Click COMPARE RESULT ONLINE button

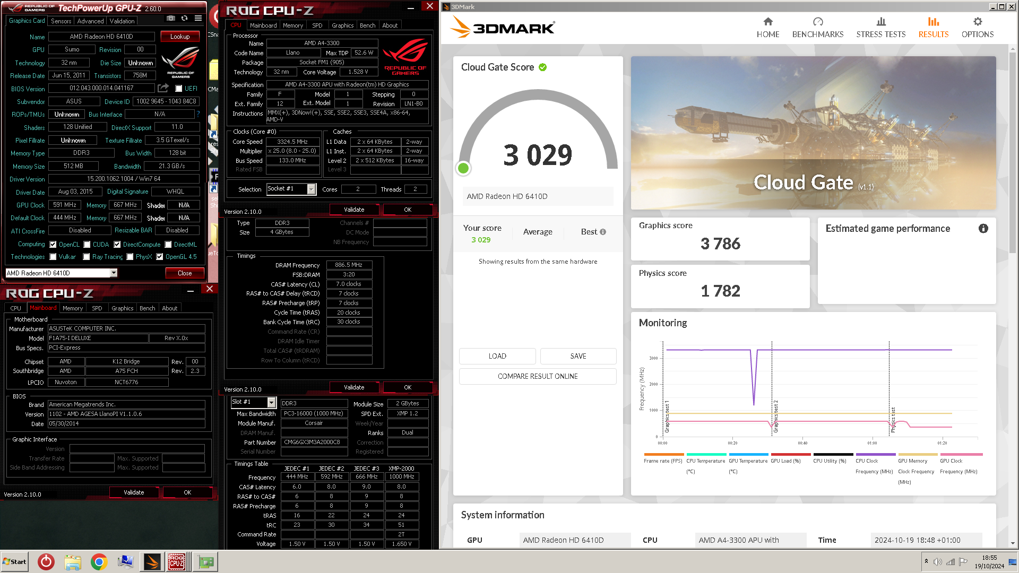538,376
